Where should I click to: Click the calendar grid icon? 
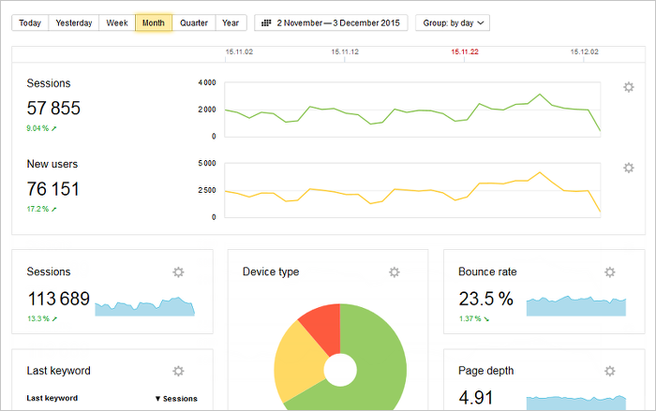pos(268,22)
